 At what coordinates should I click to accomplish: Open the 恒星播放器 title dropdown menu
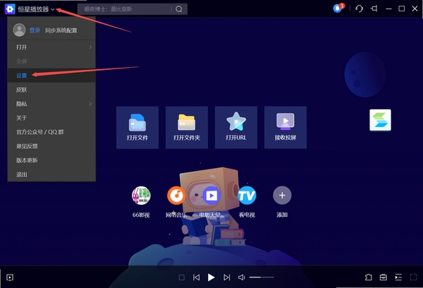(x=36, y=9)
